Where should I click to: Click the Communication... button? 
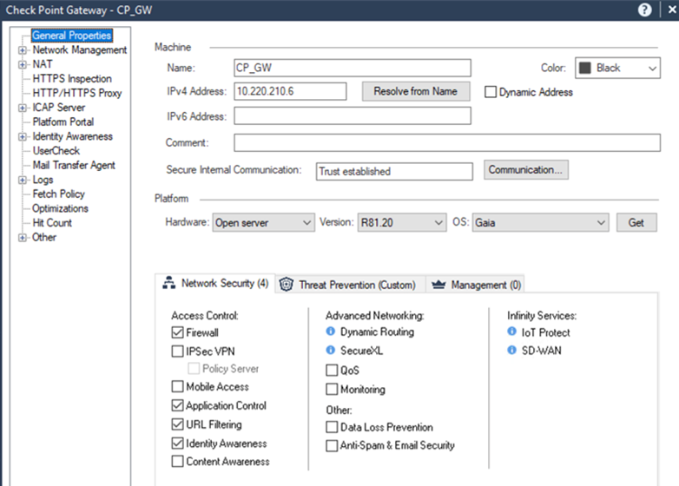coord(525,169)
